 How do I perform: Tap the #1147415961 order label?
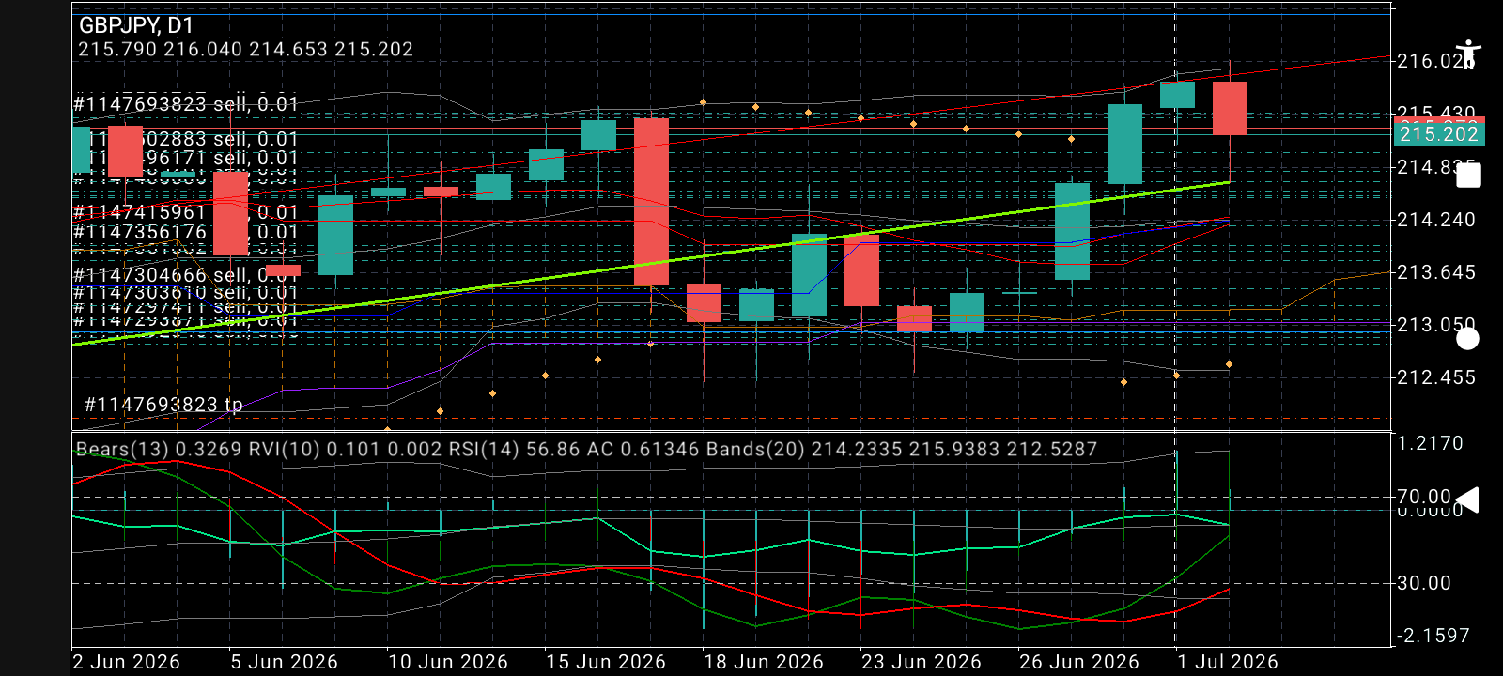tap(186, 212)
